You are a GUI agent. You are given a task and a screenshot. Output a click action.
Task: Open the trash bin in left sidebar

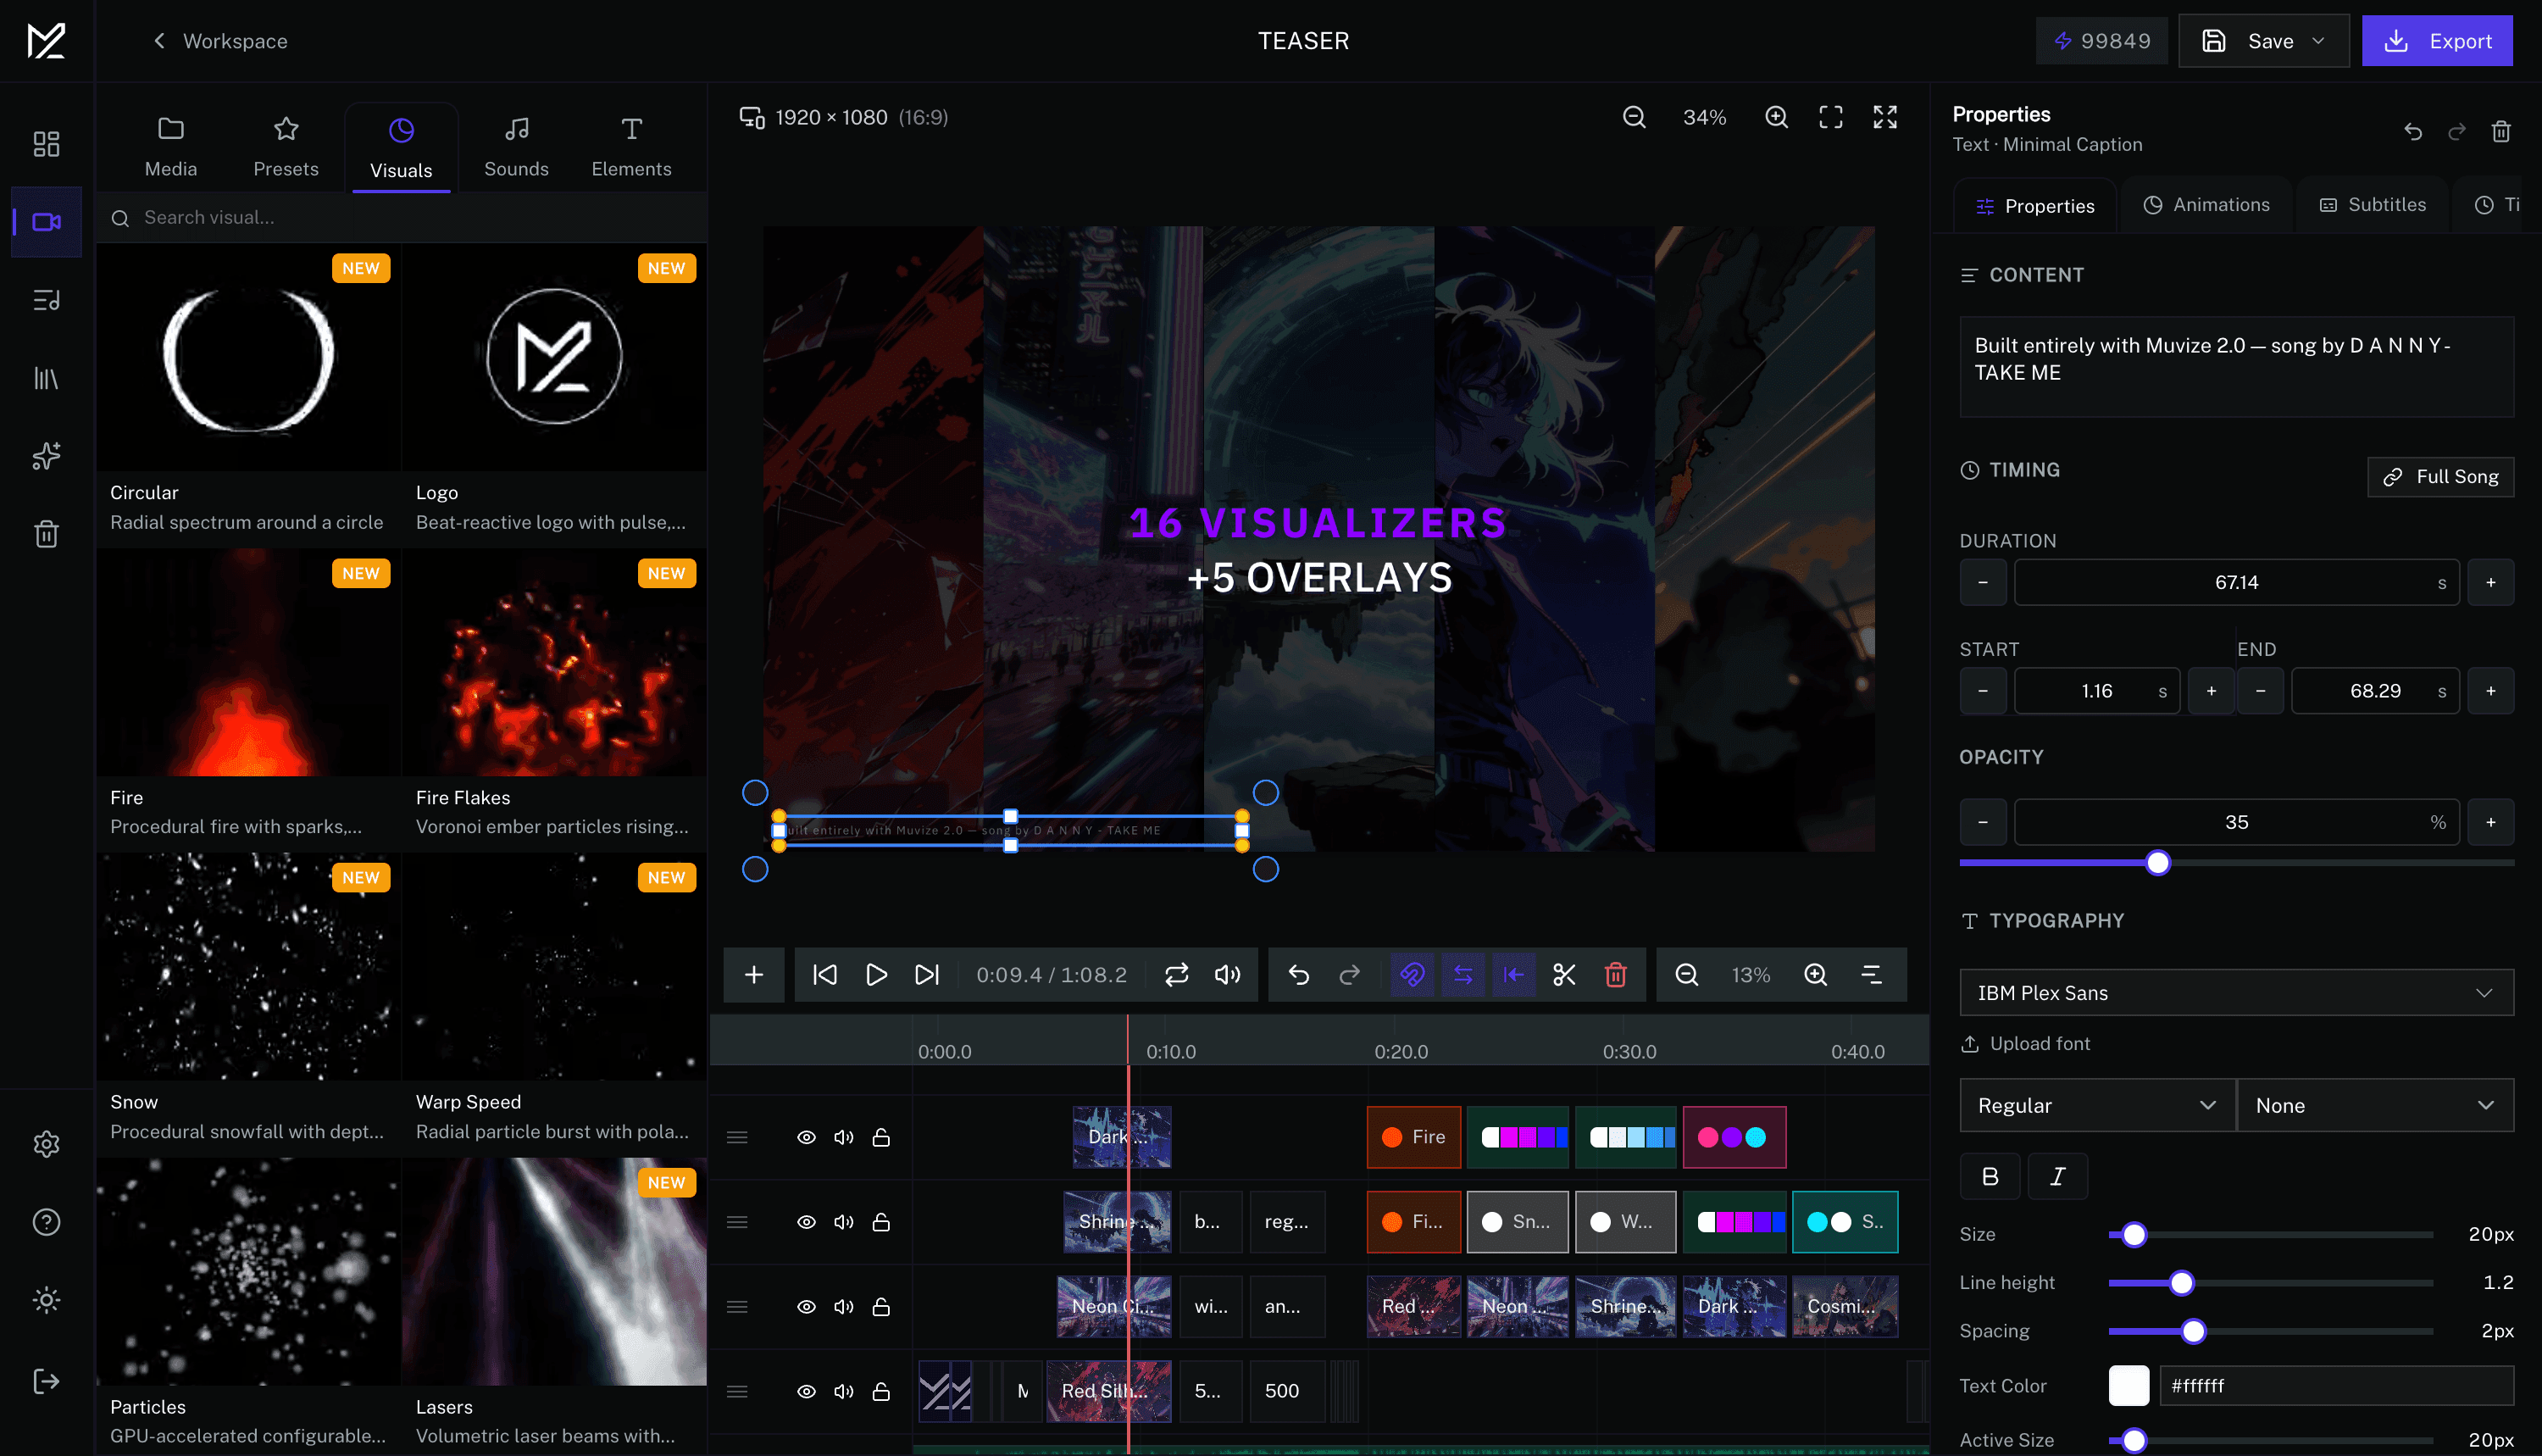[46, 534]
